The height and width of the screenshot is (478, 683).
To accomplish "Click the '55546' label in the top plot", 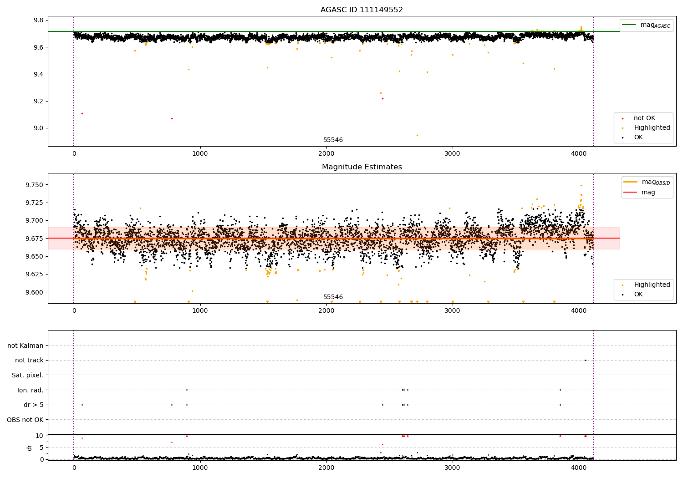I will point(333,140).
